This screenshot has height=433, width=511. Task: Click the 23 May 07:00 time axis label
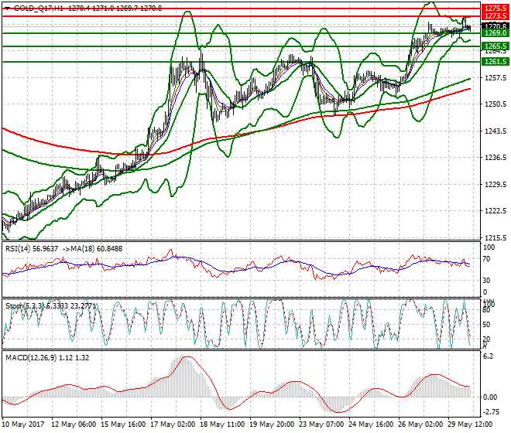tap(321, 424)
